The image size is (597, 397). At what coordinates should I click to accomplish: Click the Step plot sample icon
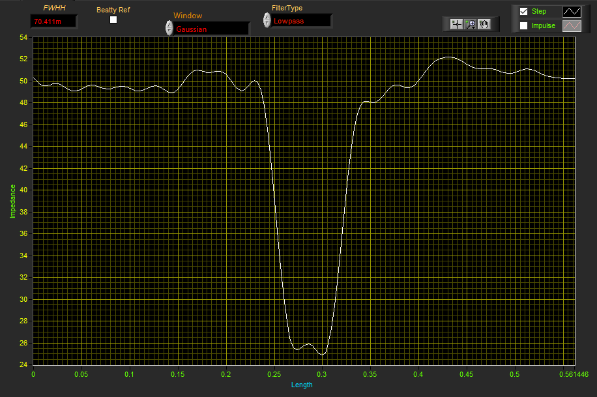coord(572,12)
